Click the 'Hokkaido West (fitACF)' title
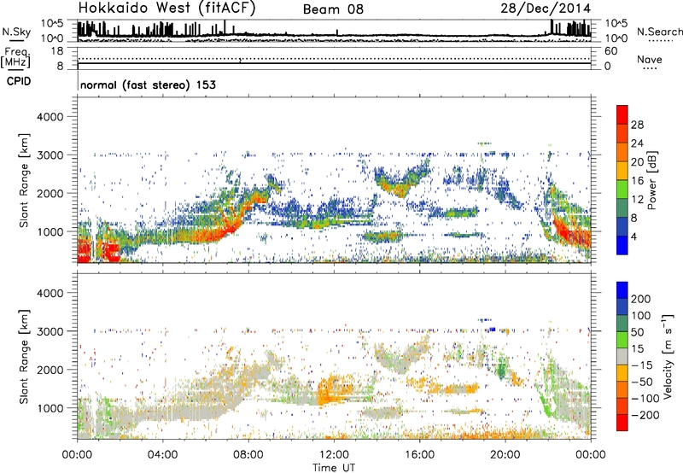 [166, 8]
